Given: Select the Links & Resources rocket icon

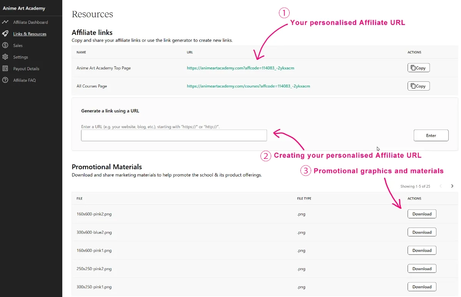Looking at the screenshot, I should pyautogui.click(x=5, y=34).
